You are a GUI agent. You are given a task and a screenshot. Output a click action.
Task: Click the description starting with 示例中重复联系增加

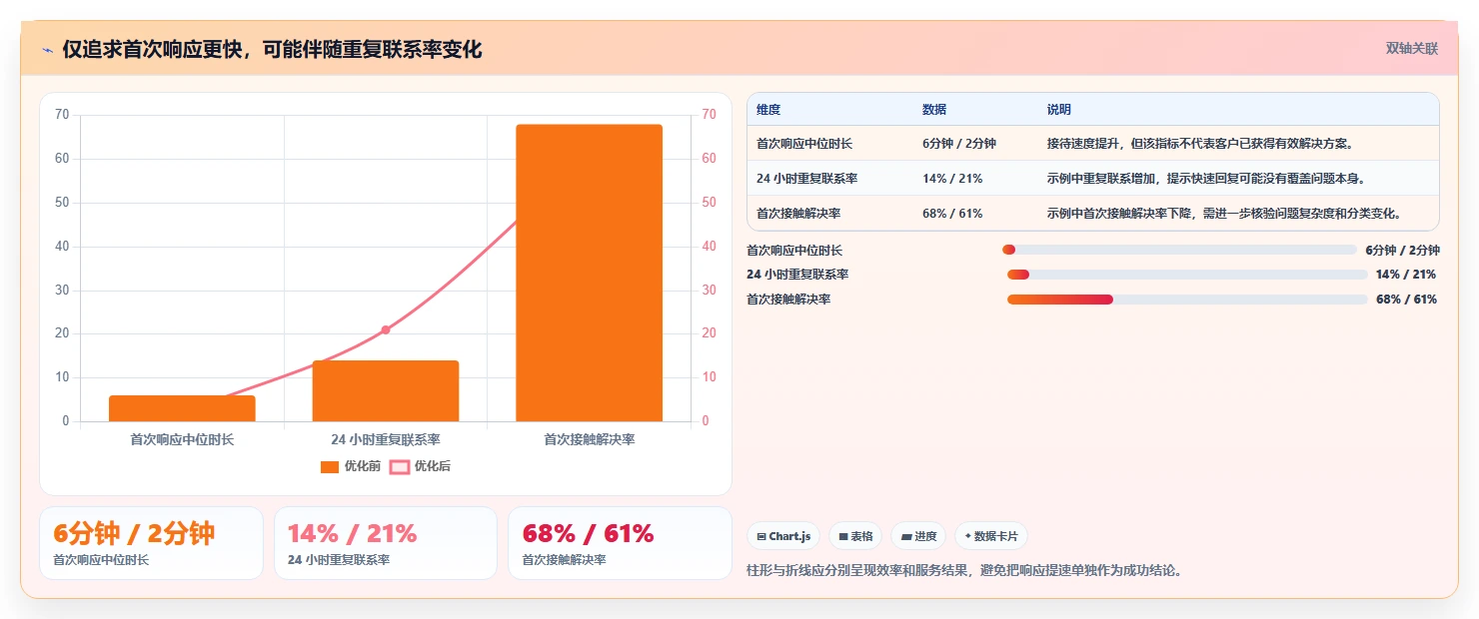(x=1206, y=178)
